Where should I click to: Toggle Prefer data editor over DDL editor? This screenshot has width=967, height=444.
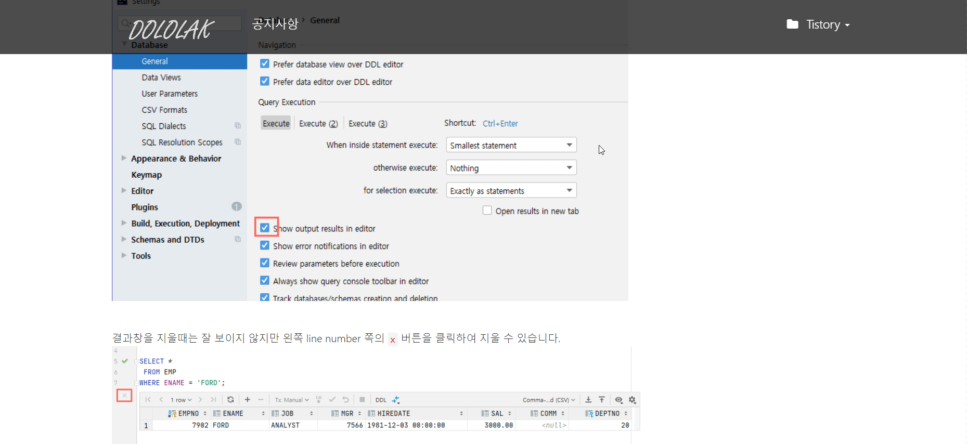coord(265,81)
